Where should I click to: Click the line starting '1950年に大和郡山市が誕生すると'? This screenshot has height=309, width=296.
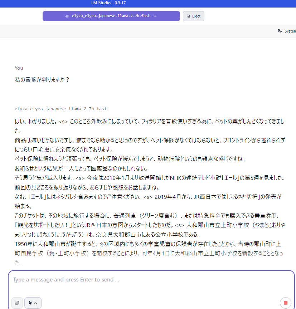point(148,244)
